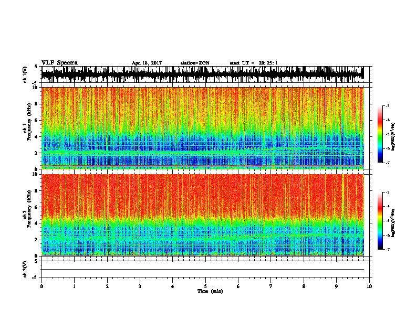
Task: Click the "Time (min)" axis label
Action: [x=210, y=291]
